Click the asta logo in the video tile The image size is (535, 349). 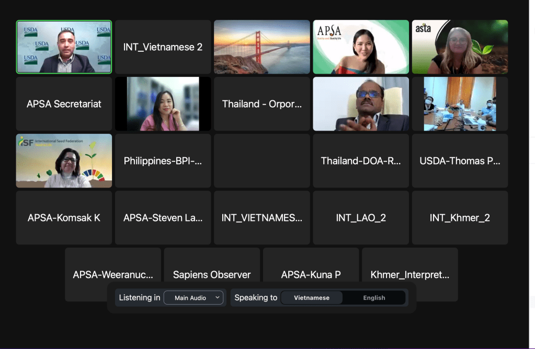(423, 28)
